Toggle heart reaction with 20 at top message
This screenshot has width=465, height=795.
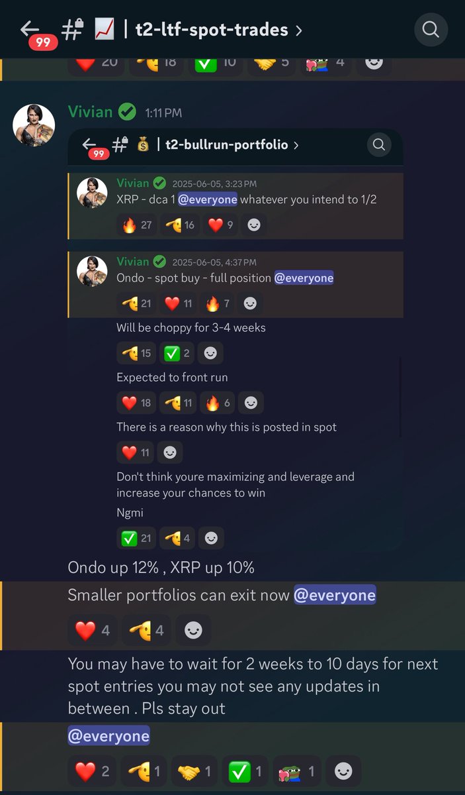96,62
